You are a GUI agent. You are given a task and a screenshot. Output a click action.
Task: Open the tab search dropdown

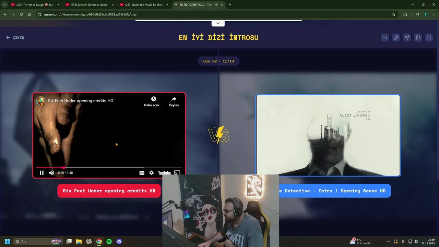(4, 5)
